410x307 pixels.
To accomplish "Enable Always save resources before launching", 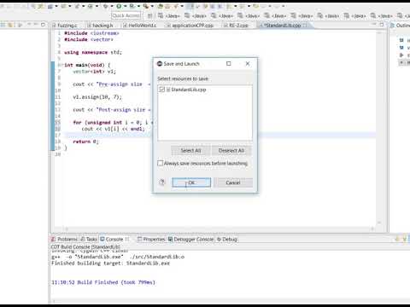I will pyautogui.click(x=161, y=163).
